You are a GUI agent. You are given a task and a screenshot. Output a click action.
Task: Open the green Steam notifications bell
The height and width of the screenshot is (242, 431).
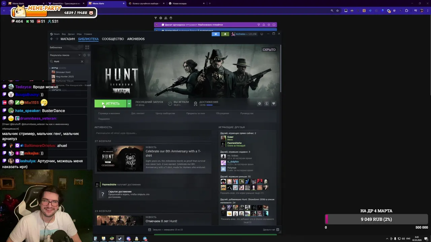click(225, 34)
